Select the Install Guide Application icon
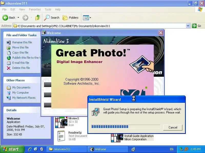 117,138
